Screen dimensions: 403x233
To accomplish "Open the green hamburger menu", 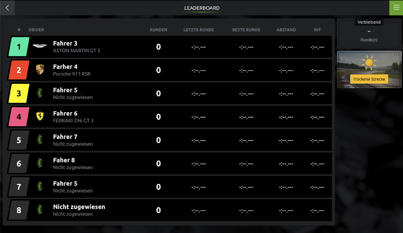I will click(x=396, y=8).
